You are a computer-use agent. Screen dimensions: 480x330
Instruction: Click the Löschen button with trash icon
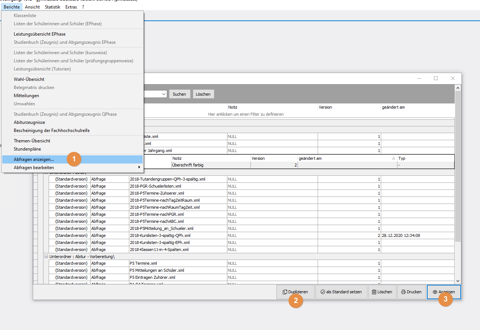382,292
